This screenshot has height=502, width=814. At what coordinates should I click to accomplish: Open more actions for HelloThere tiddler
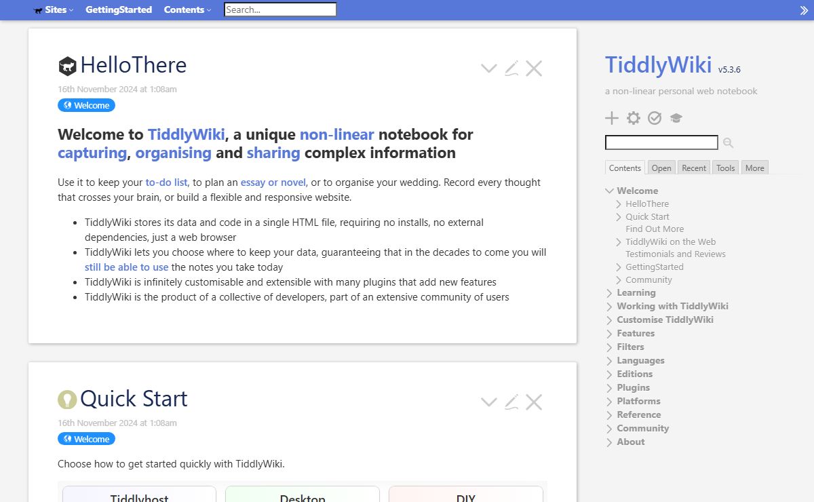[x=488, y=68]
